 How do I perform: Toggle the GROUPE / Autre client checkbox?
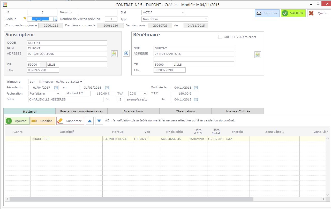pyautogui.click(x=220, y=37)
